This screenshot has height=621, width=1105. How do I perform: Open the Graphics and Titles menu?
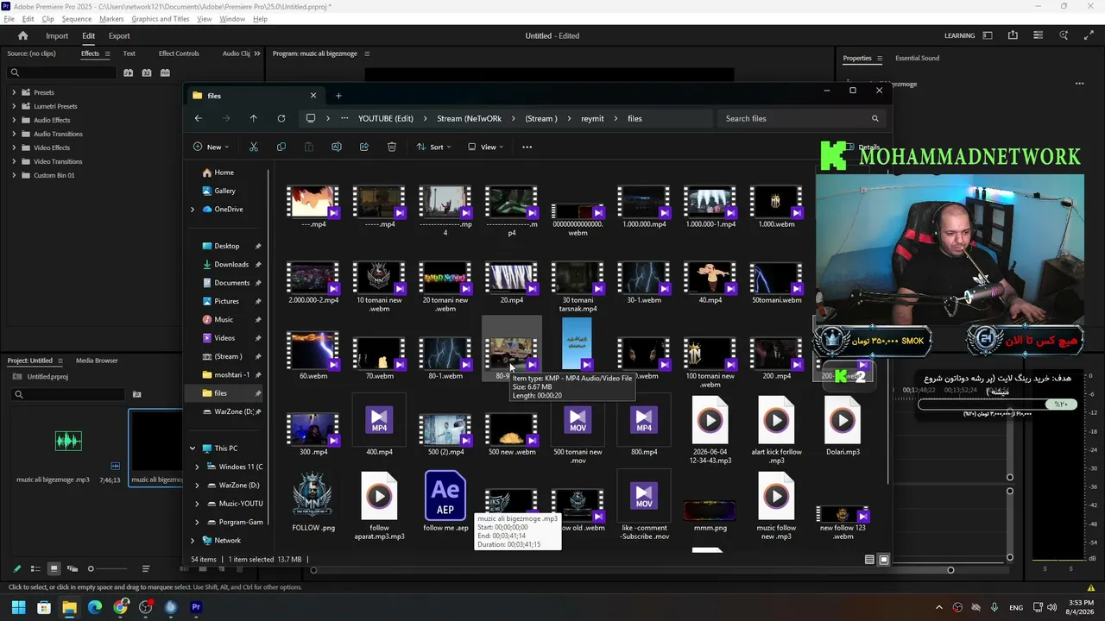pos(161,19)
